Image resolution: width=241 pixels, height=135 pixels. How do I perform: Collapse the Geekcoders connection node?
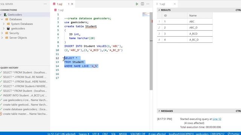[x=1, y=15]
